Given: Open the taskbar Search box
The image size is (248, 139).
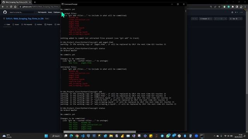Looking at the screenshot, I should (56, 136).
